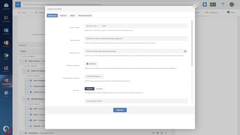Screen dimensions: 240x135
Task: Open Konfiguration in the left sidebar
Action: coord(6,81)
